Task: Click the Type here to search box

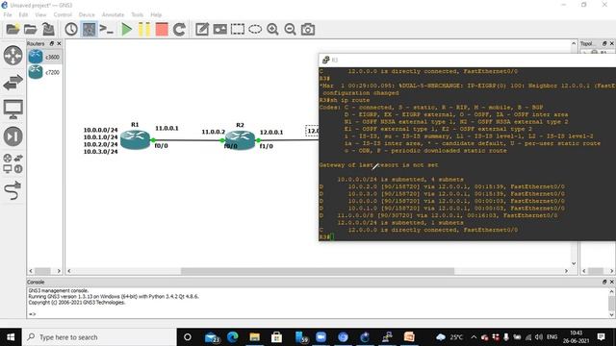Action: (99, 337)
